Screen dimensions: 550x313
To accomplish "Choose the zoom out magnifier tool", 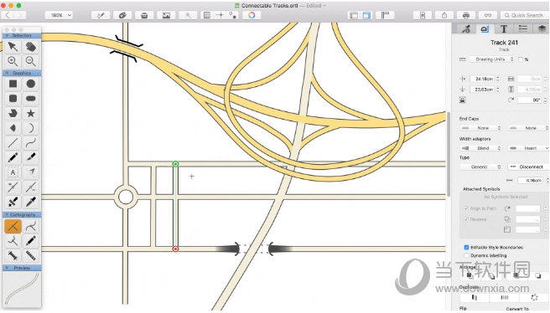I will tap(31, 61).
